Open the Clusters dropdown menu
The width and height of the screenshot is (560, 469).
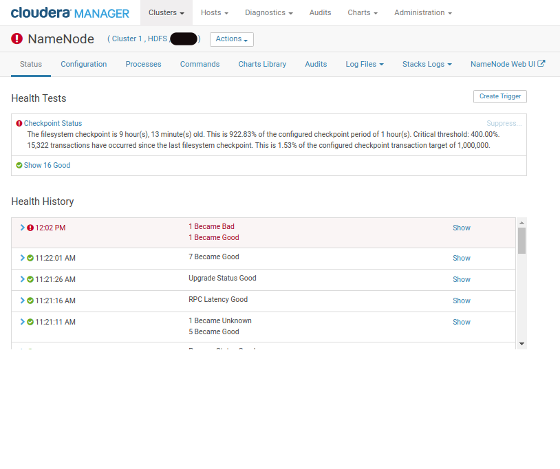click(x=166, y=13)
